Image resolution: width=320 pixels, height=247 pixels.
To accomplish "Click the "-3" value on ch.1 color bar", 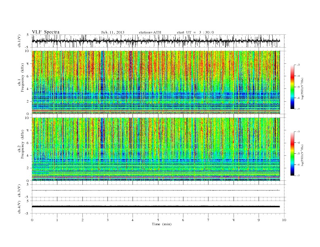I will (298, 65).
